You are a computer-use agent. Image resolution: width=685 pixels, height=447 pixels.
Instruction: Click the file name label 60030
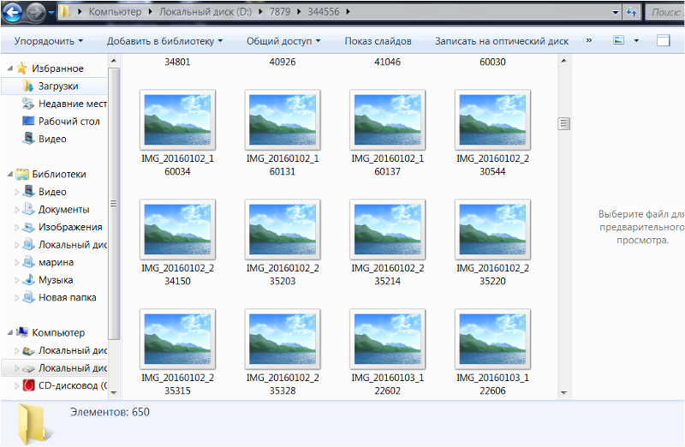point(492,62)
